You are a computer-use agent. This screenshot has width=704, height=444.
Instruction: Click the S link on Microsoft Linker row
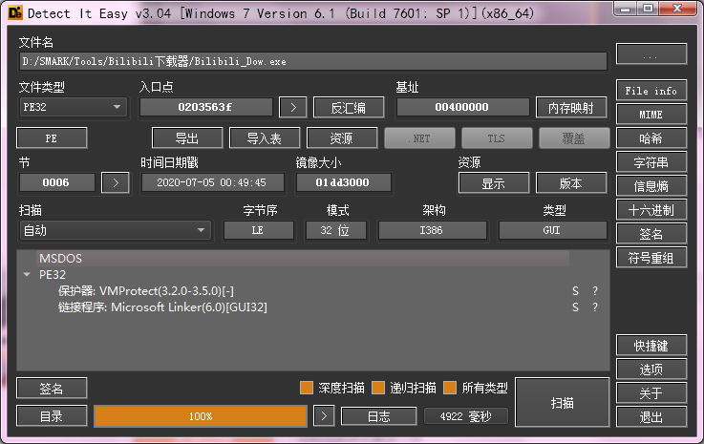pyautogui.click(x=575, y=307)
